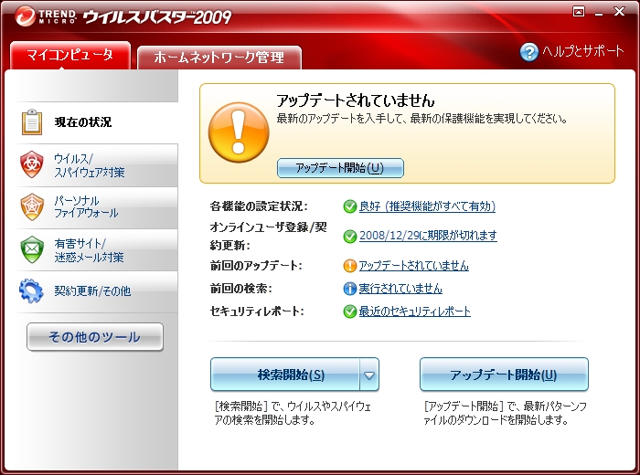Open ウイルス/スパイウェア対策 section
This screenshot has width=640, height=475.
pos(96,165)
